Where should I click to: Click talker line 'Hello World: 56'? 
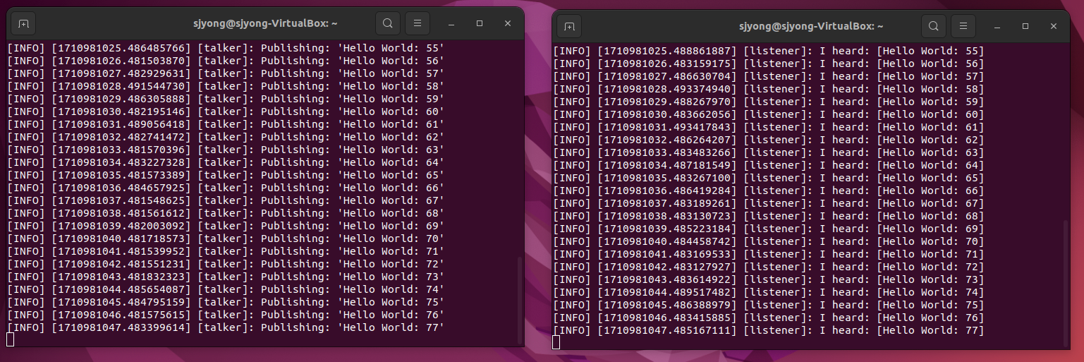click(x=225, y=61)
